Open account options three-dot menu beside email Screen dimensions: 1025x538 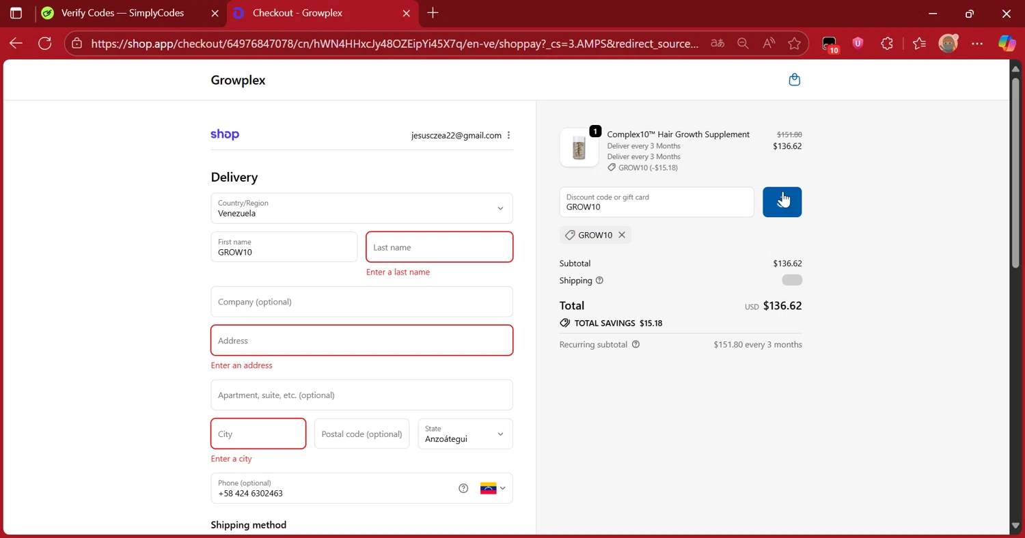(508, 135)
